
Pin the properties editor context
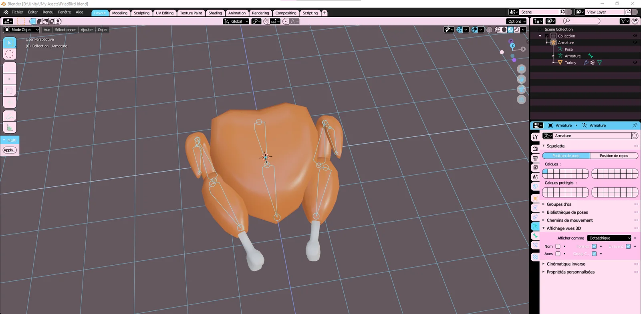(x=635, y=126)
